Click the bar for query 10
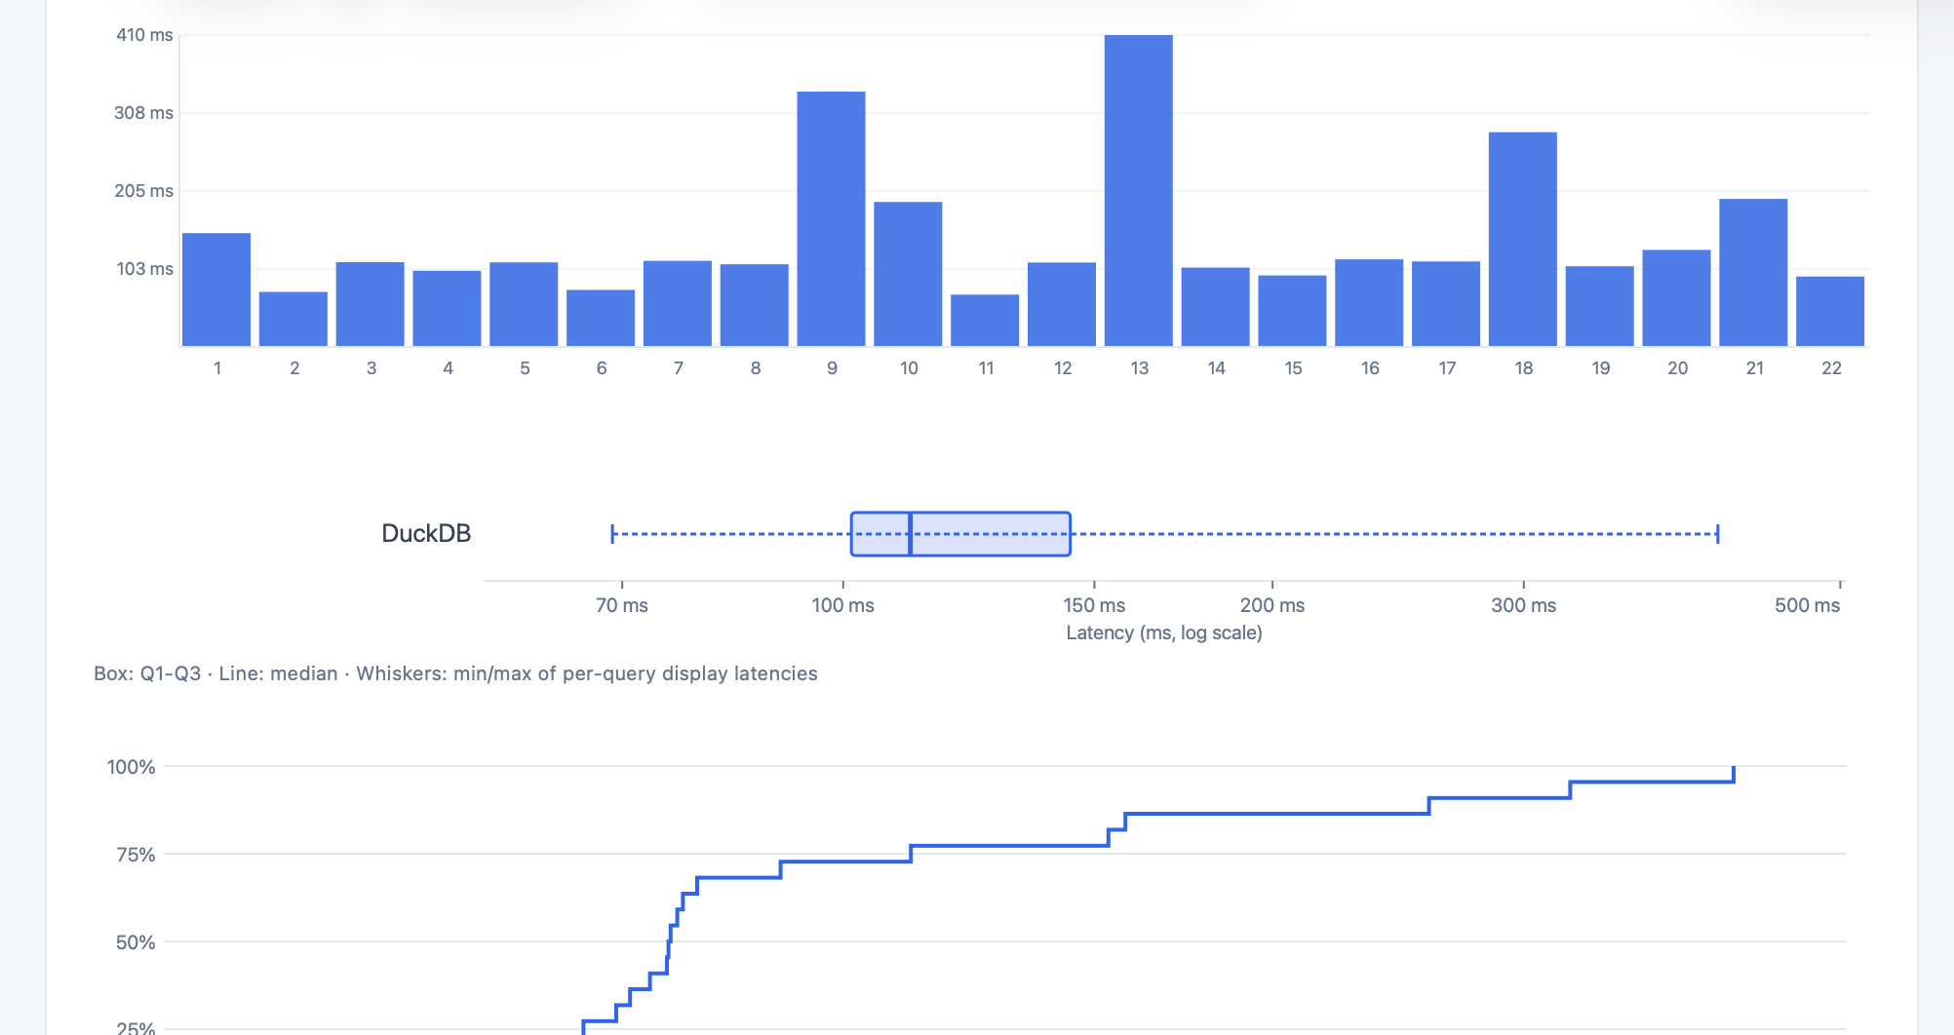The image size is (1954, 1035). [908, 274]
